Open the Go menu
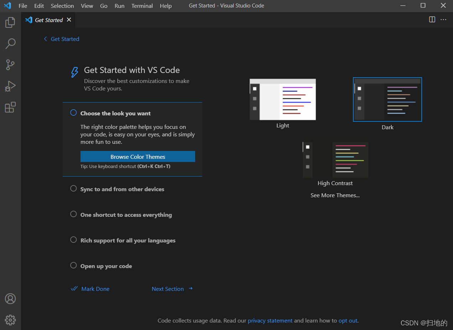 click(104, 6)
